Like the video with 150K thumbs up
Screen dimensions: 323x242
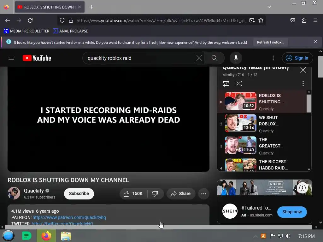133,194
